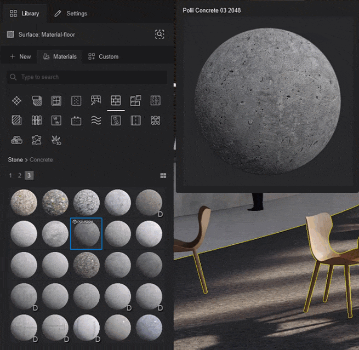Click the select-material magnifier icon
The image size is (359, 350).
click(159, 35)
